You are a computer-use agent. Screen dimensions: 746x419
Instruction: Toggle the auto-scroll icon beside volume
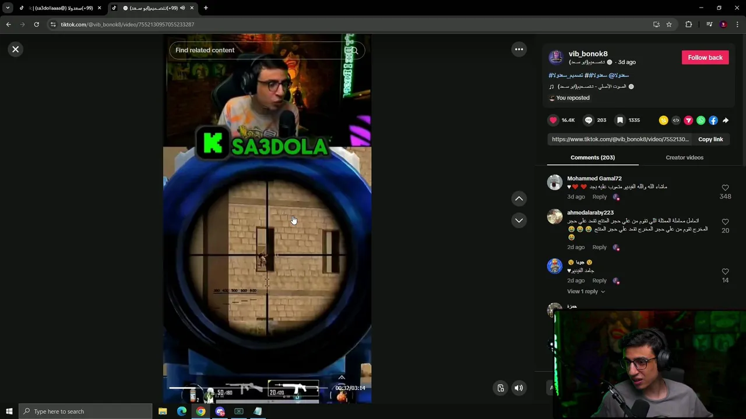tap(501, 388)
